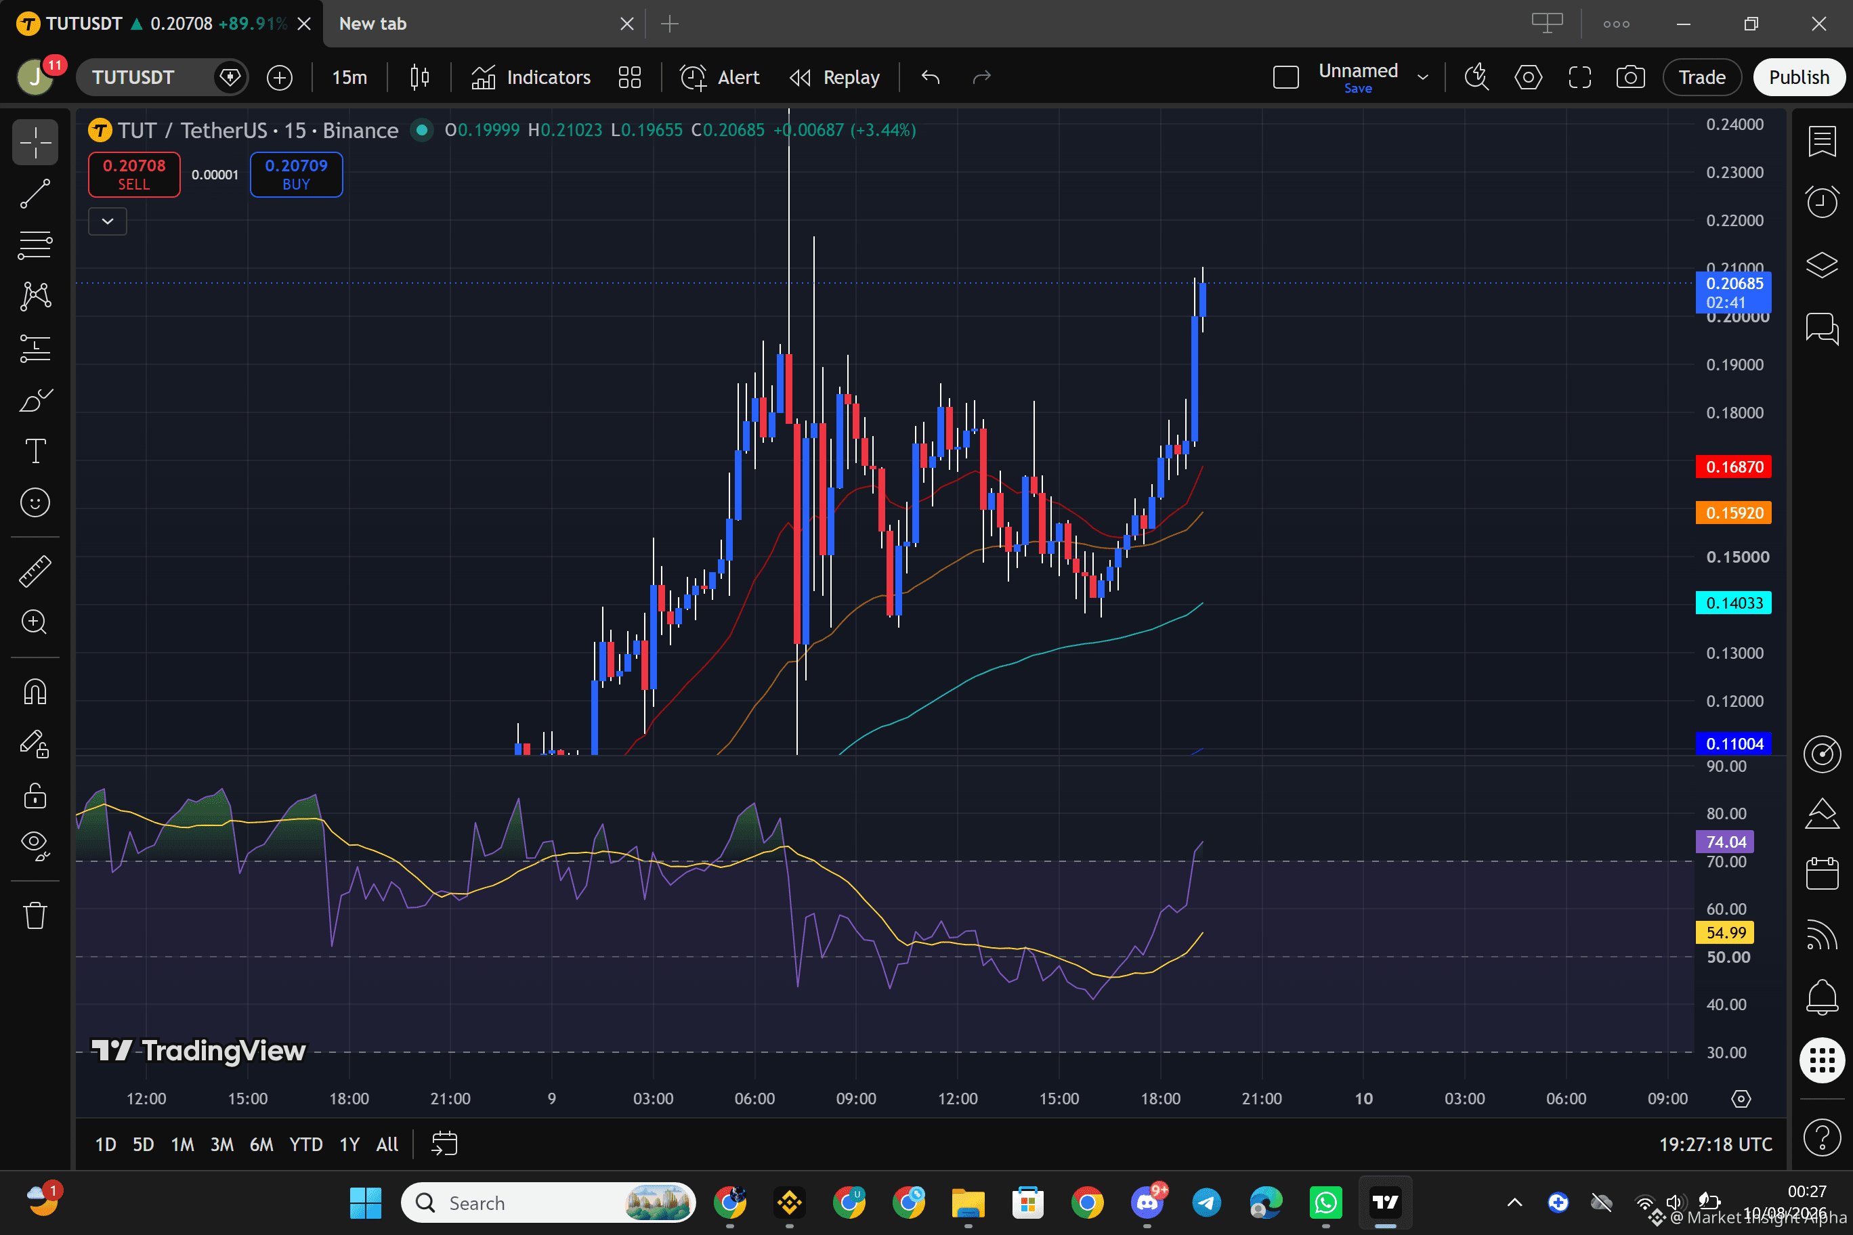Select the 3M date range

(x=222, y=1144)
